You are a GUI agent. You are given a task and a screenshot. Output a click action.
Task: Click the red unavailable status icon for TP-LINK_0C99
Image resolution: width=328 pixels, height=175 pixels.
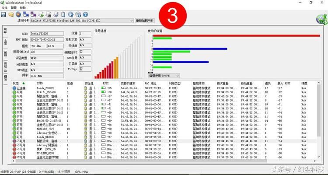[14, 154]
